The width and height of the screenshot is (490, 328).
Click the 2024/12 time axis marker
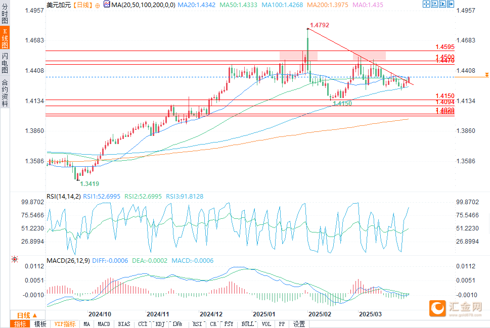(211, 314)
